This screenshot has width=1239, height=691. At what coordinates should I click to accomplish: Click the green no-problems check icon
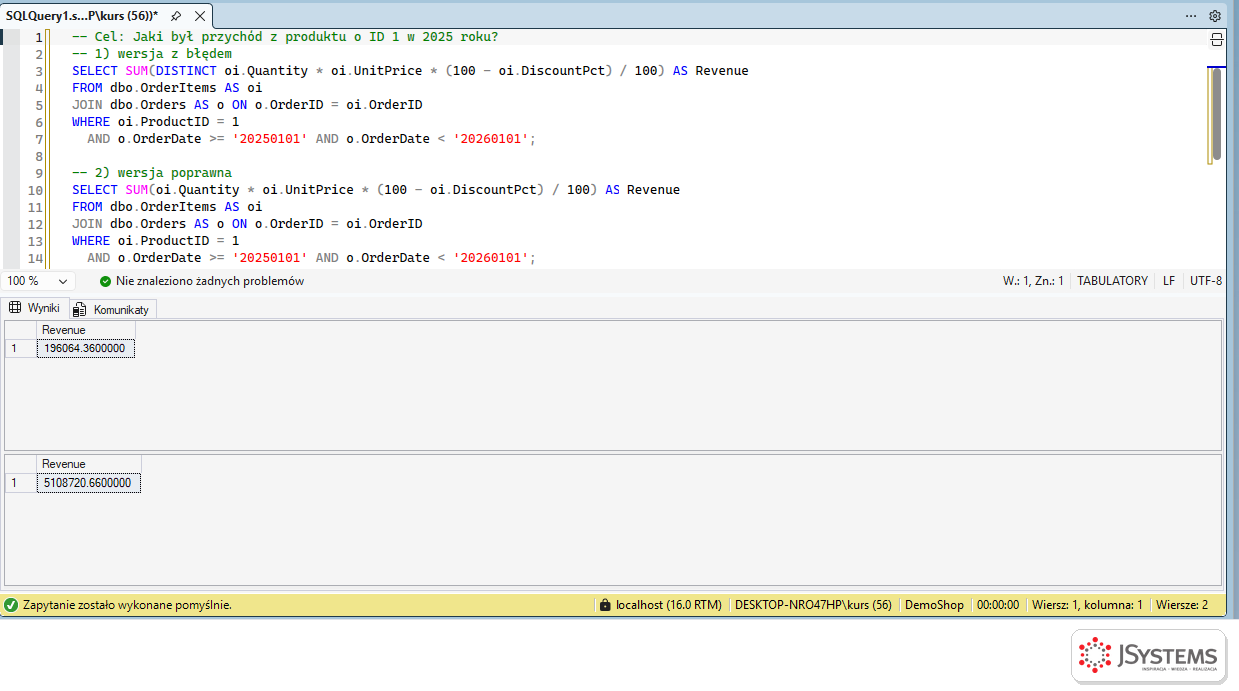point(105,281)
